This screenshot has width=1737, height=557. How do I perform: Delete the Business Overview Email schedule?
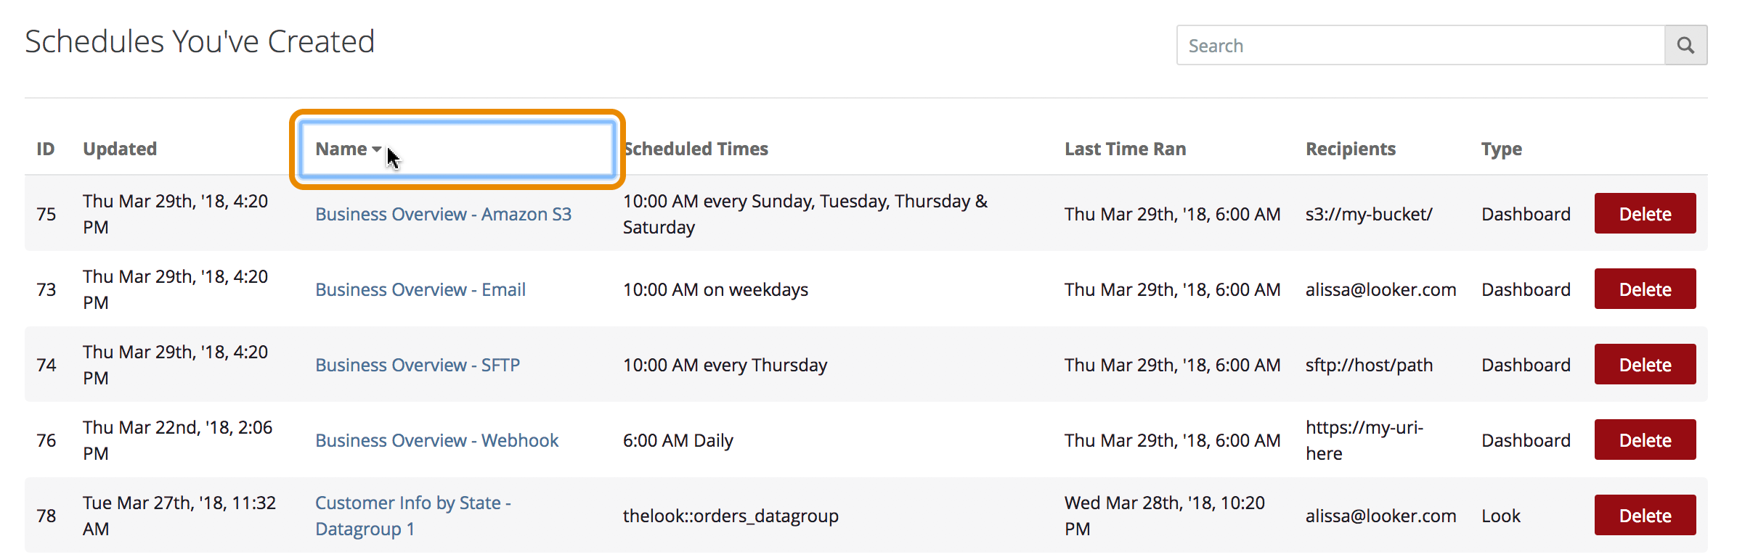pyautogui.click(x=1645, y=289)
